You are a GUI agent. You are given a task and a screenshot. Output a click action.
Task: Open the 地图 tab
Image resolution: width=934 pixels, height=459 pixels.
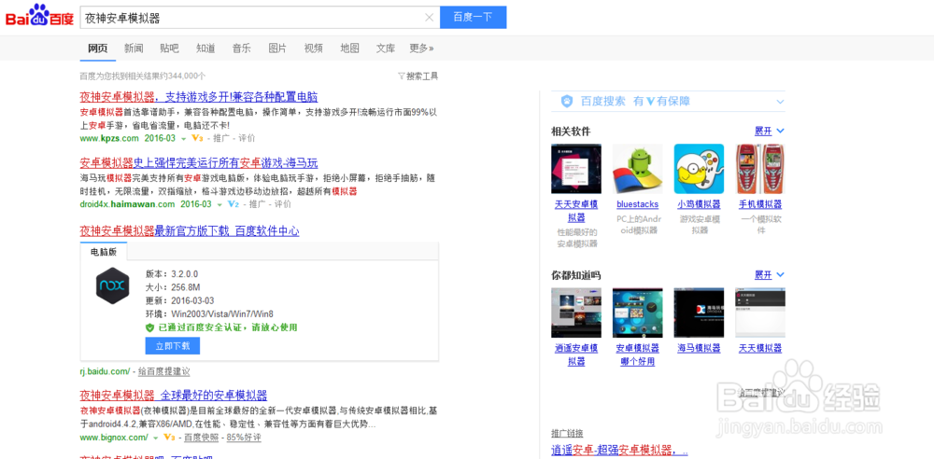pyautogui.click(x=349, y=49)
